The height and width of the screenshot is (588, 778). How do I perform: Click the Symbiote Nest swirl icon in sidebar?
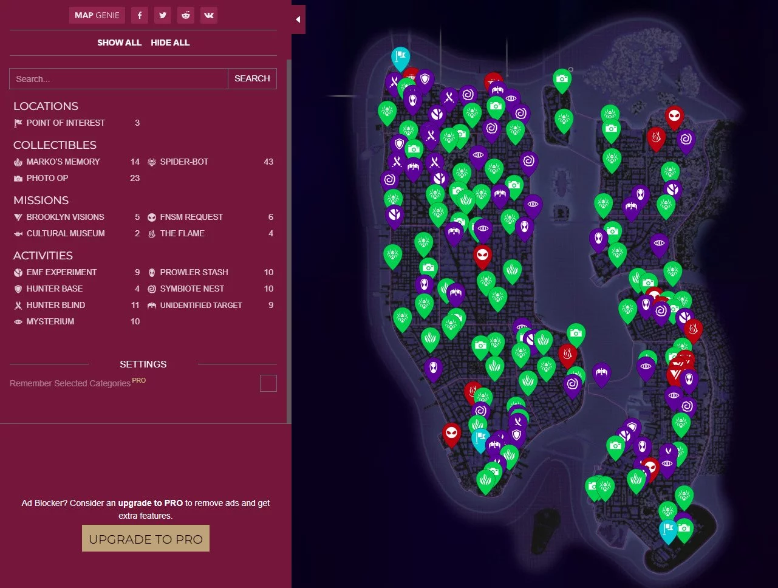pyautogui.click(x=152, y=289)
